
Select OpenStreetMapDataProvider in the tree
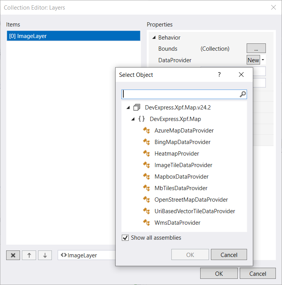(x=191, y=200)
